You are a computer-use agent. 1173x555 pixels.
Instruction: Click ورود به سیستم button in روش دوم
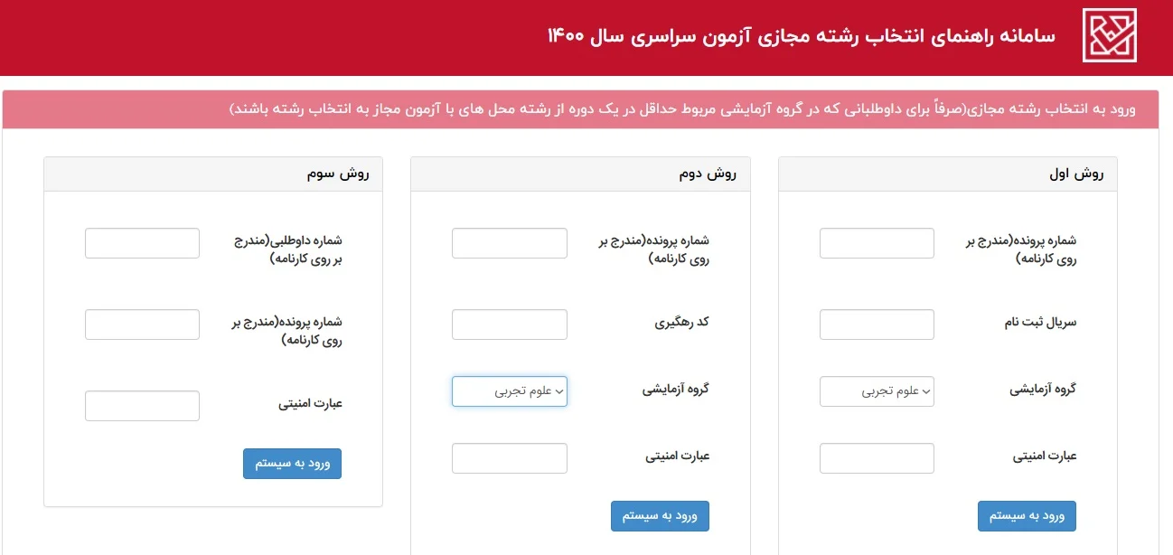tap(660, 516)
